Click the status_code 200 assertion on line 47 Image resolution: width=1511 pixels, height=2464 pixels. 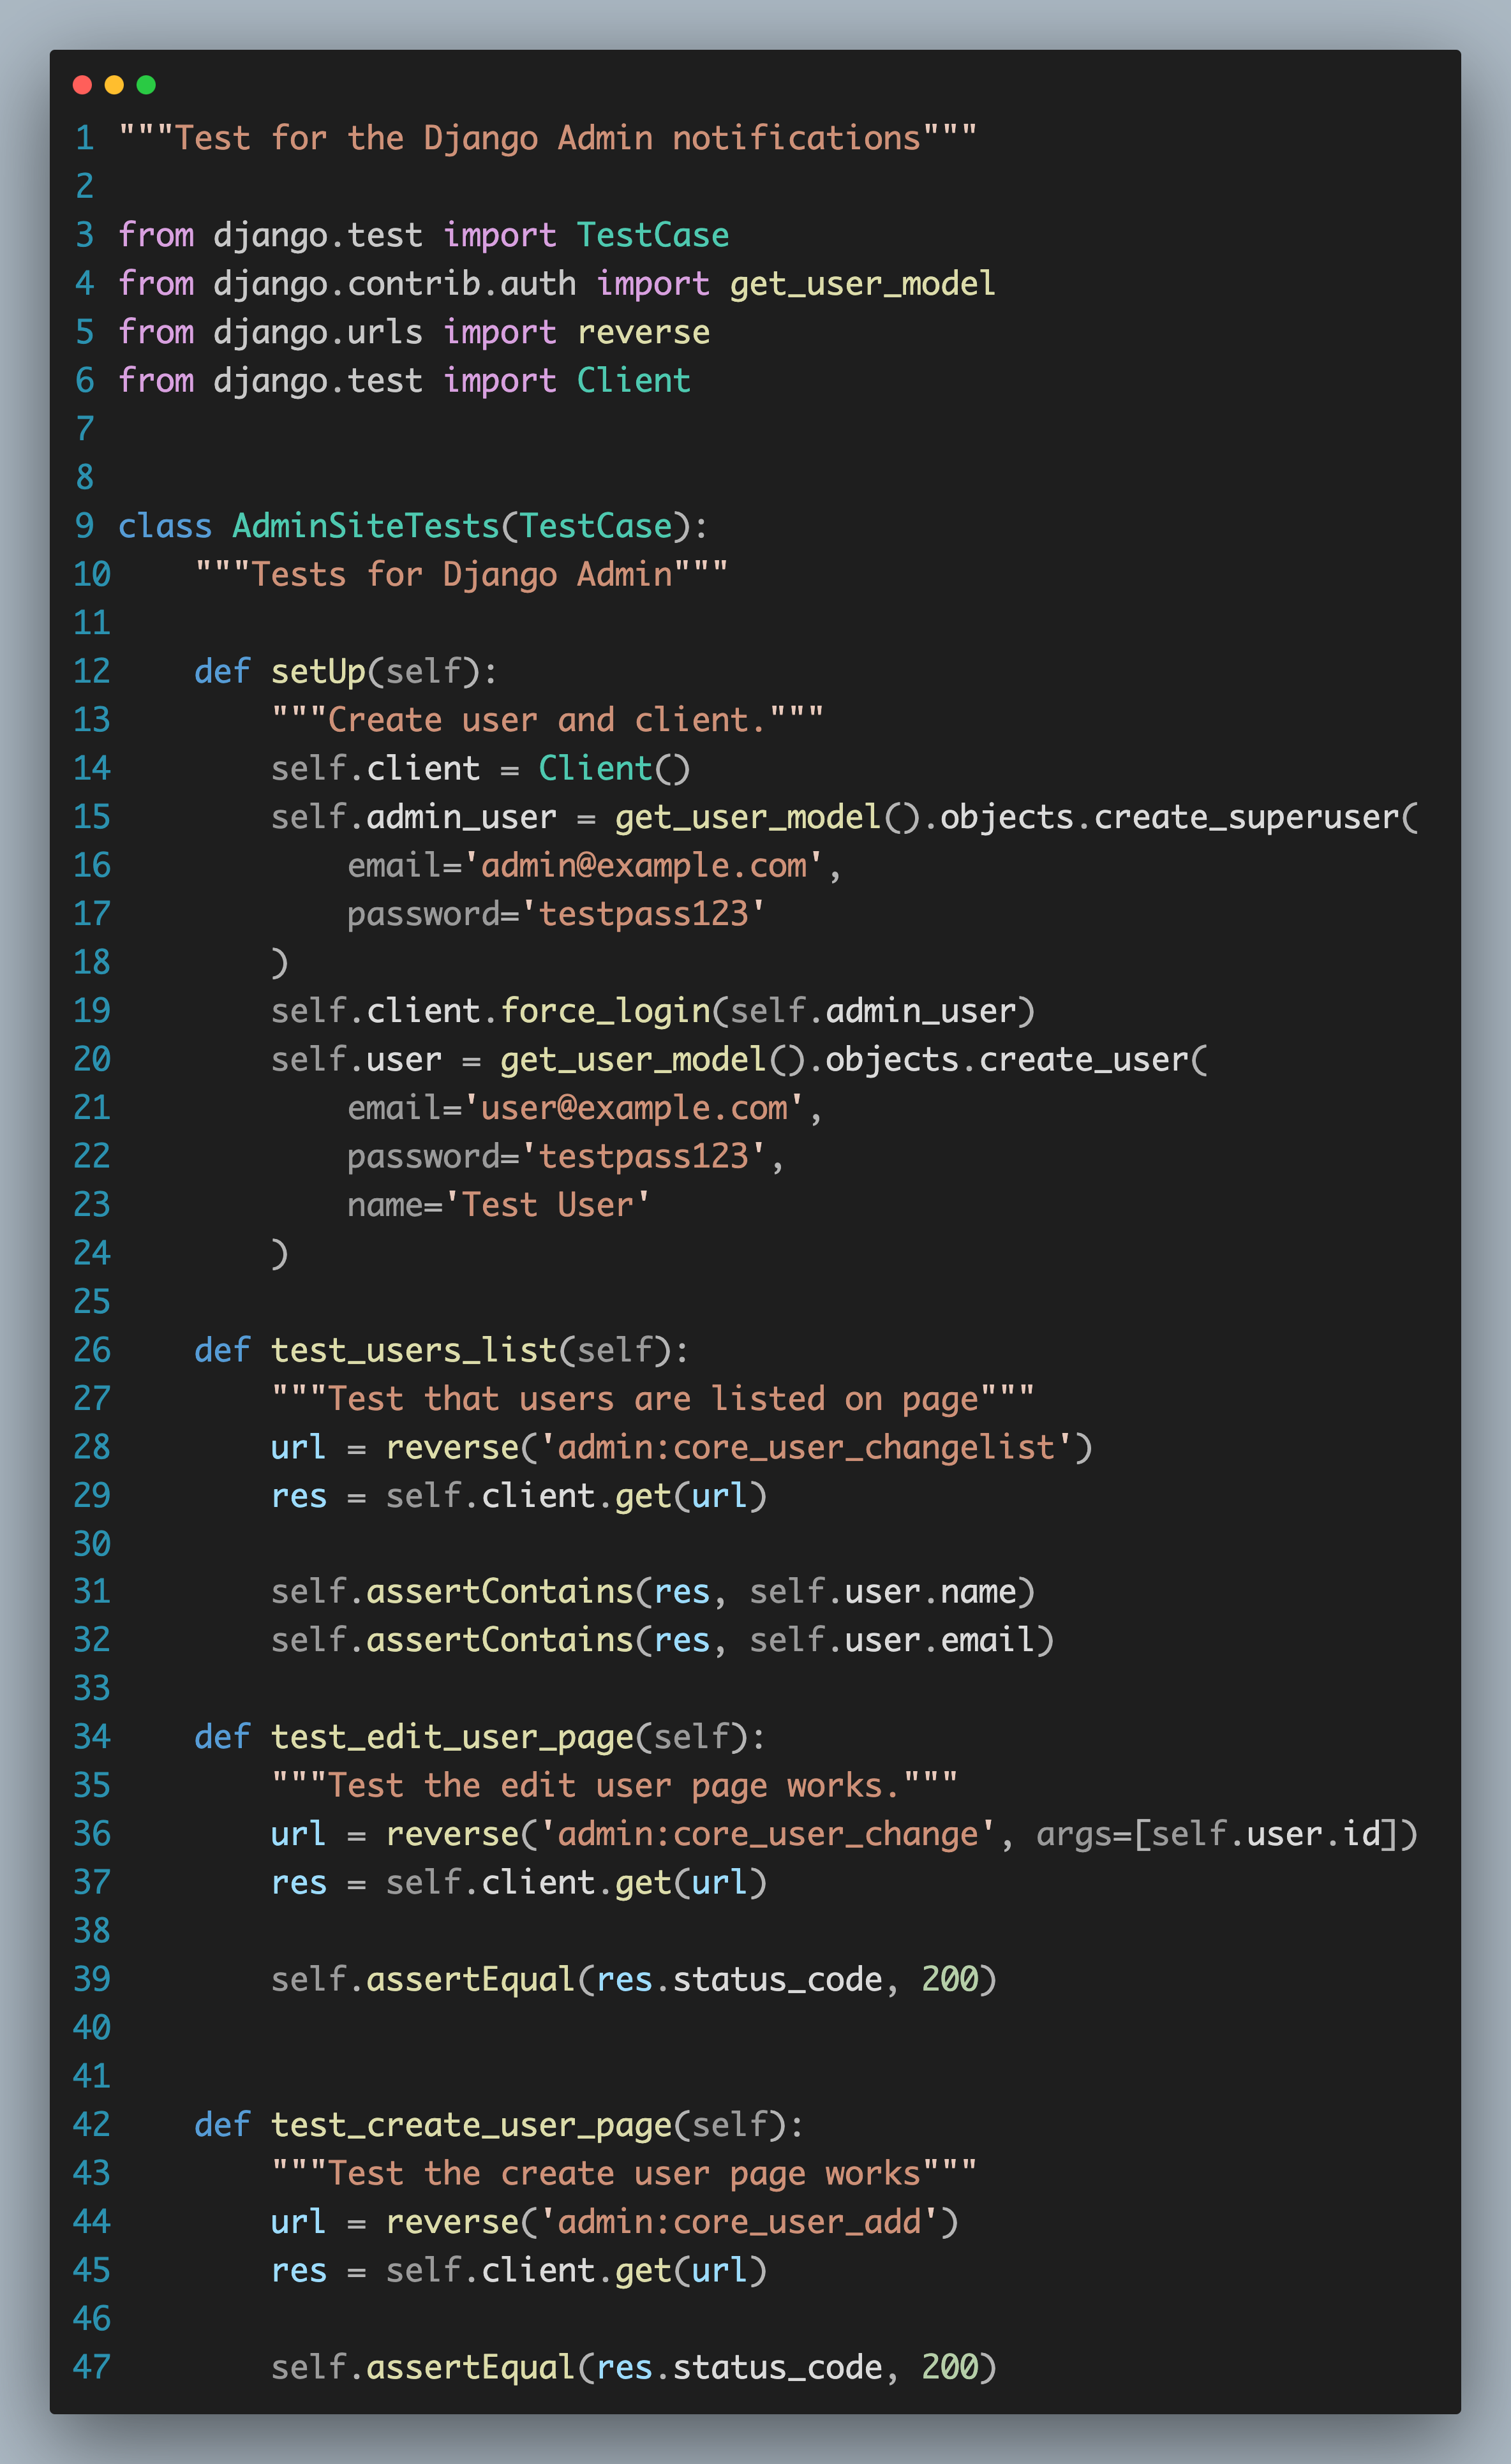coord(630,2368)
